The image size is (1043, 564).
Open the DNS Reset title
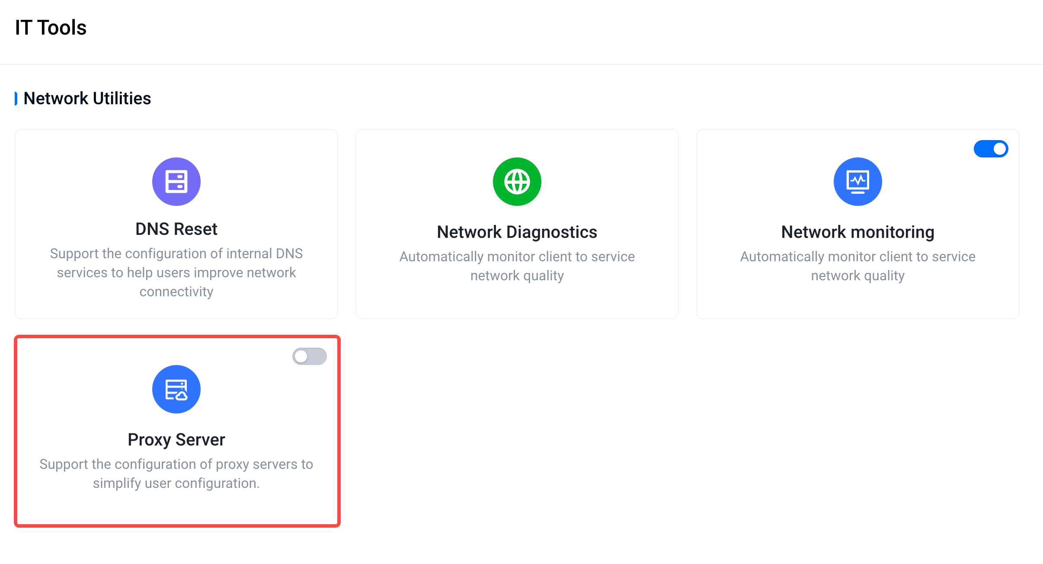point(176,229)
